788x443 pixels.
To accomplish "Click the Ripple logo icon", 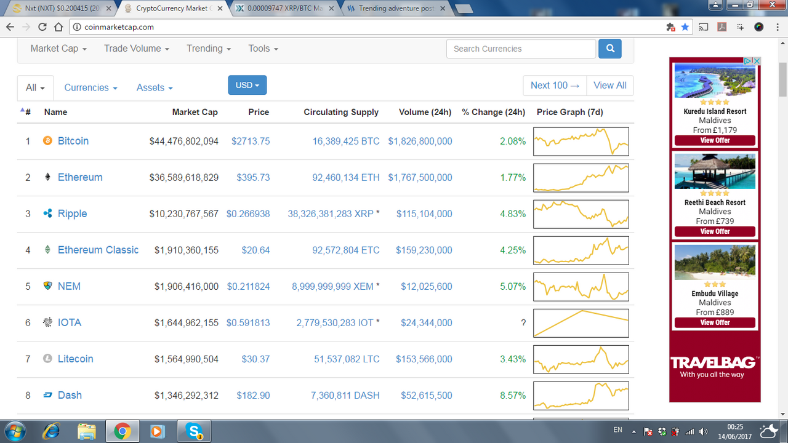I will 47,214.
